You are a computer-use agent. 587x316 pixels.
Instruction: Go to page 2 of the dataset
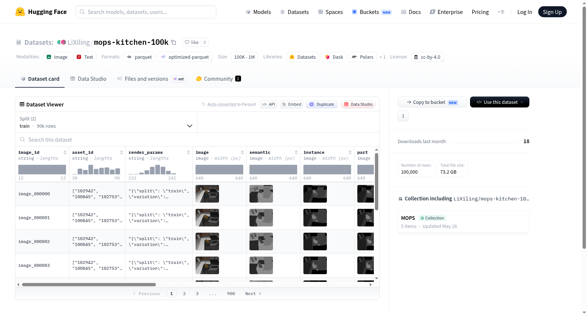point(185,294)
